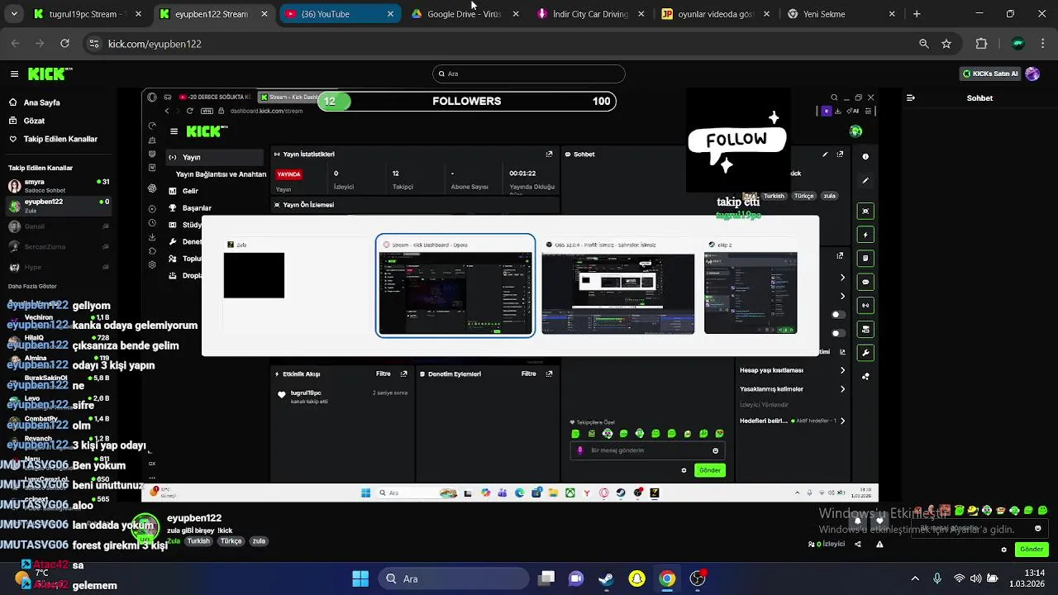Viewport: 1058px width, 595px height.
Task: Click the KICKs Satın Al button
Action: pos(990,74)
